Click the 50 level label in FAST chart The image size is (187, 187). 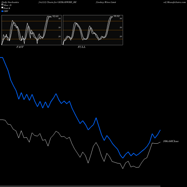coord(59,27)
